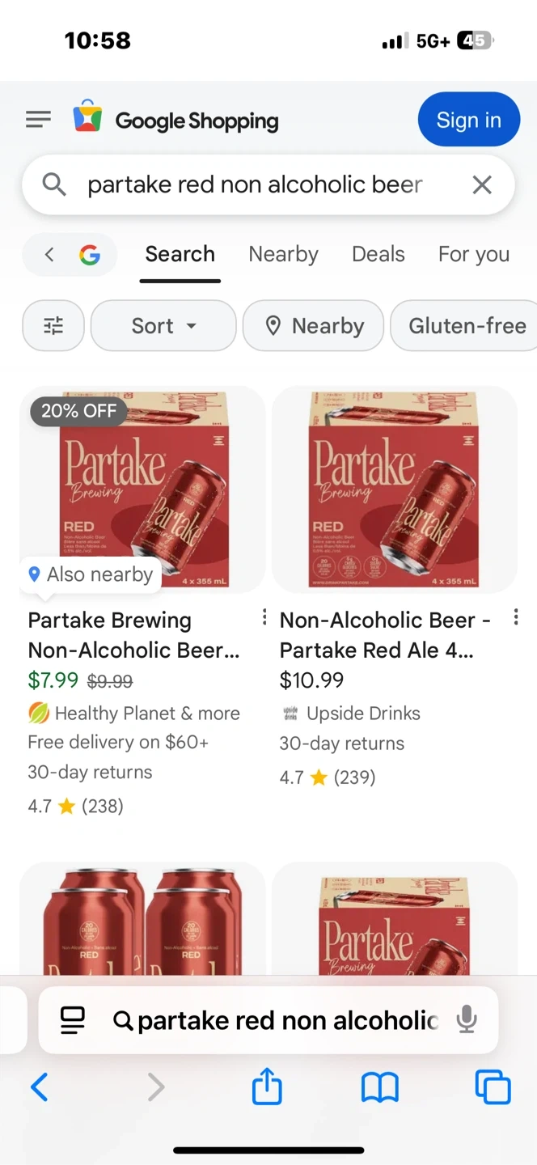Tap the Google Shopping search field
Image resolution: width=537 pixels, height=1165 pixels.
[x=255, y=185]
